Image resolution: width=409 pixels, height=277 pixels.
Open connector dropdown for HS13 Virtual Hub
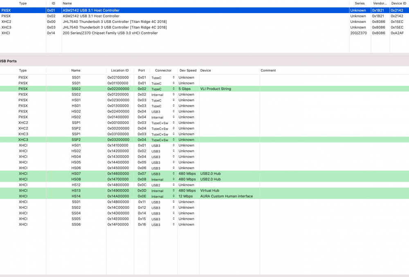click(x=163, y=191)
